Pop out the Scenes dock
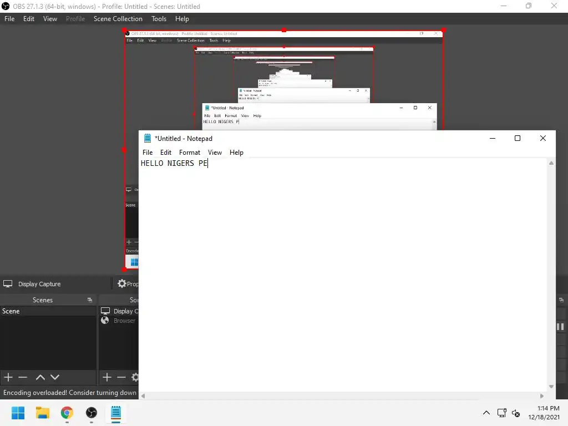The image size is (568, 426). point(90,300)
